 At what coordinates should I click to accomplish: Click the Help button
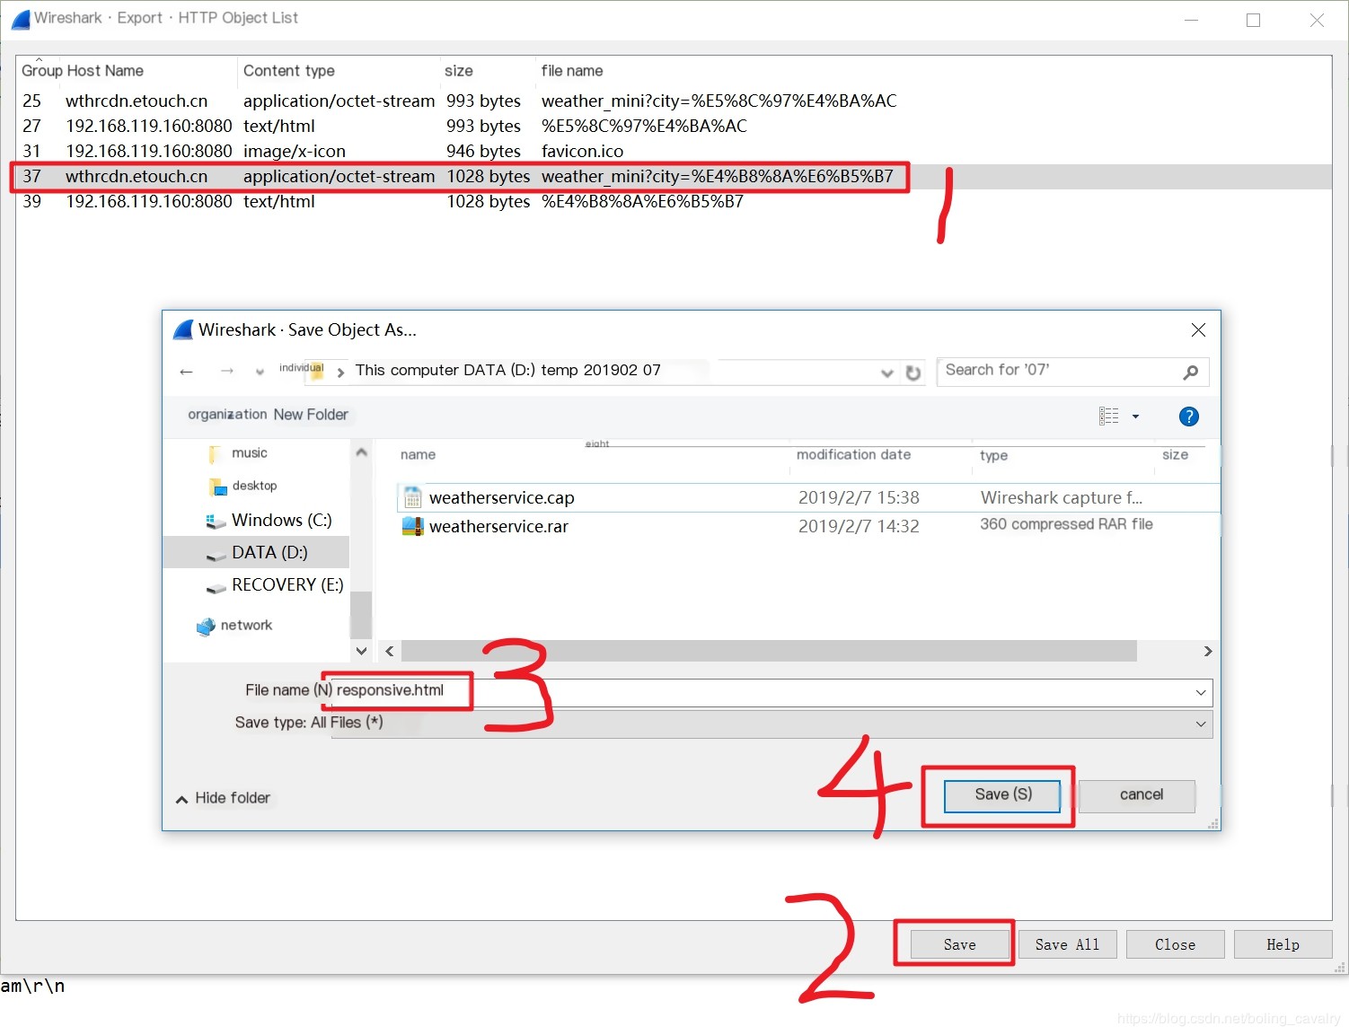coord(1283,944)
